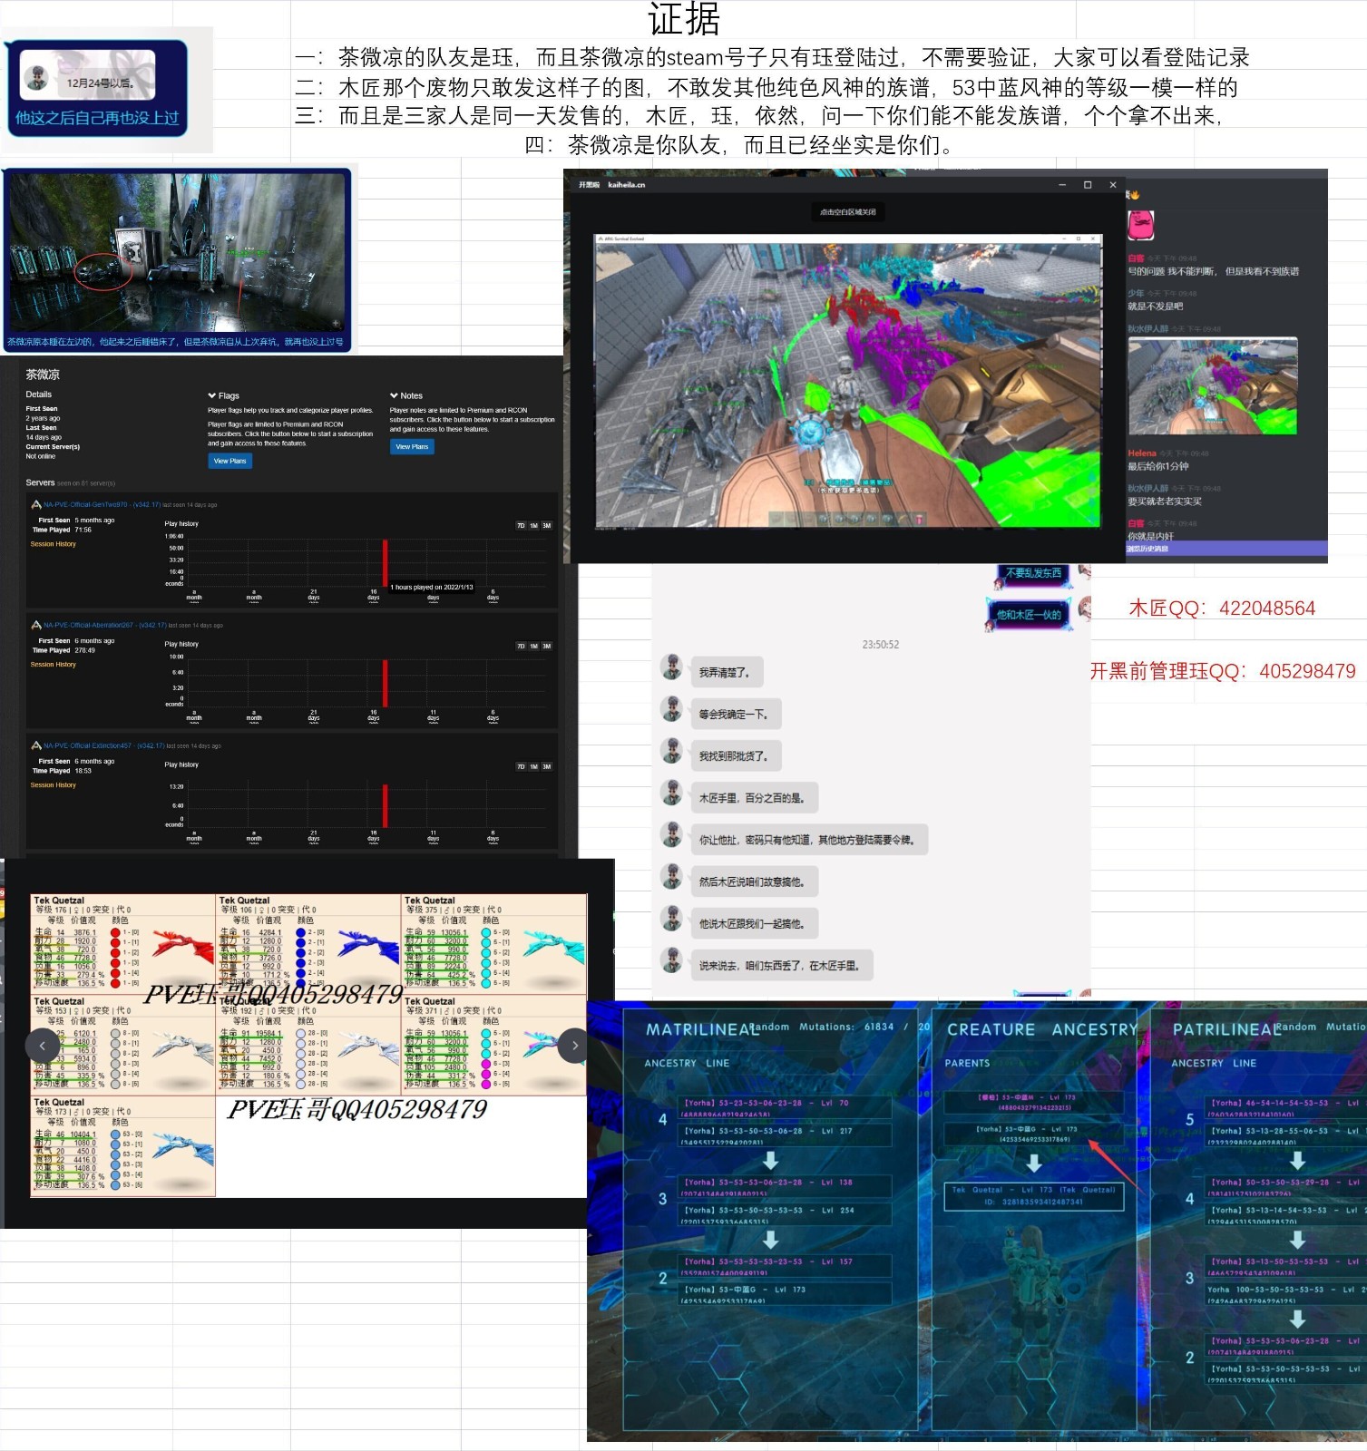This screenshot has width=1367, height=1451.
Task: Pick light blue swatch 63 - [0]
Action: coord(115,1134)
